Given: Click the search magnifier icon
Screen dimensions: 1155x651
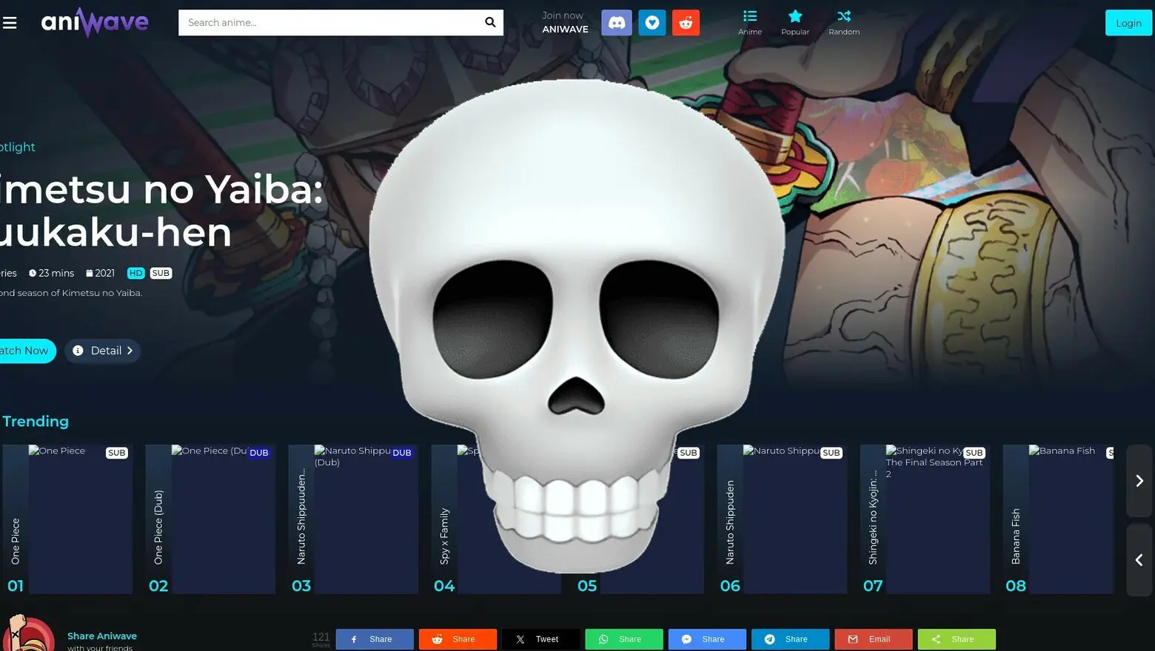Looking at the screenshot, I should pos(490,22).
